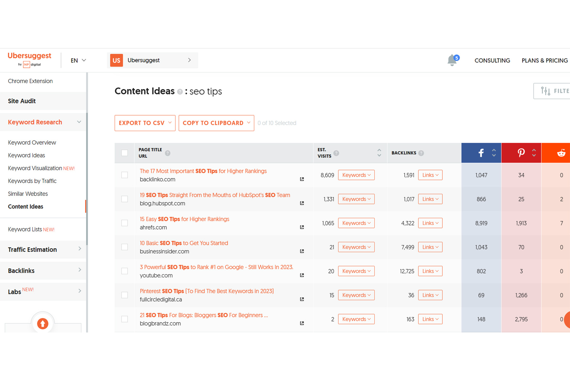Open the Filters button
Viewport: 570px width, 380px height.
[x=552, y=91]
